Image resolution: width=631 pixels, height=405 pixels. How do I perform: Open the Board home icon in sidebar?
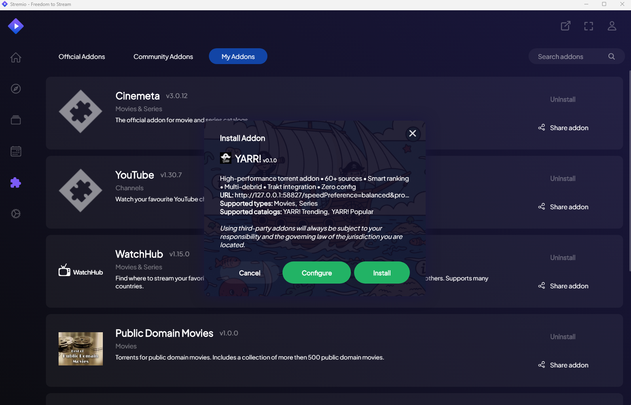pos(16,57)
